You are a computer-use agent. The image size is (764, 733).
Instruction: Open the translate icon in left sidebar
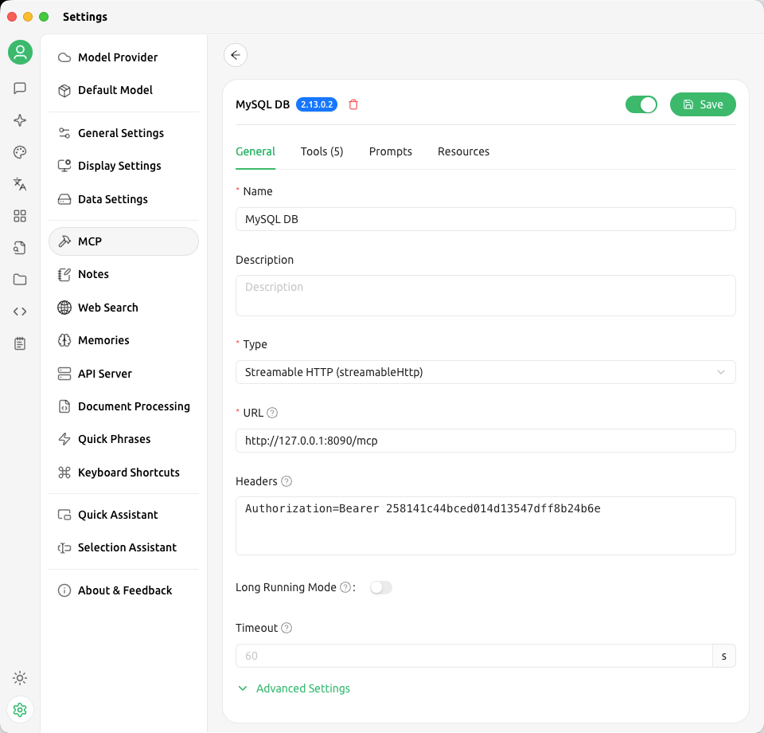[x=20, y=184]
